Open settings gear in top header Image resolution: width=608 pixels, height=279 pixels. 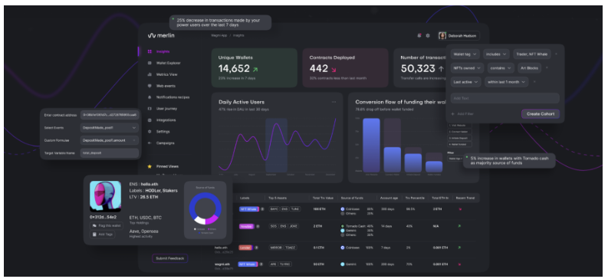(428, 36)
